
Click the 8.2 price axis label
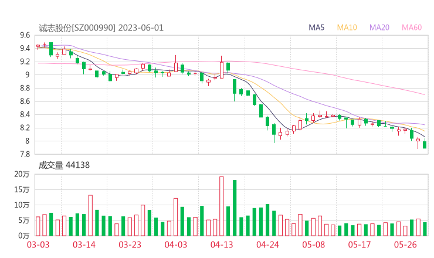coord(25,128)
